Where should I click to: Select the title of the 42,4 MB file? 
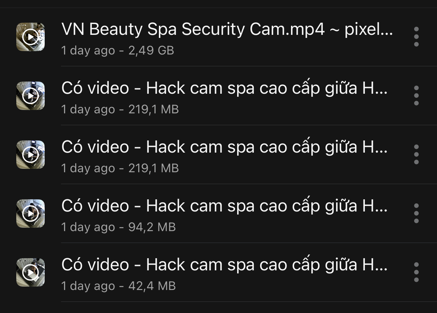pos(225,265)
